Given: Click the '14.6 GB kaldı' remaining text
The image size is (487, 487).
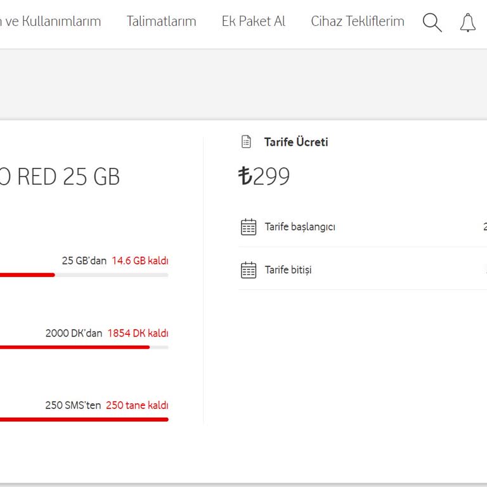Looking at the screenshot, I should [140, 261].
